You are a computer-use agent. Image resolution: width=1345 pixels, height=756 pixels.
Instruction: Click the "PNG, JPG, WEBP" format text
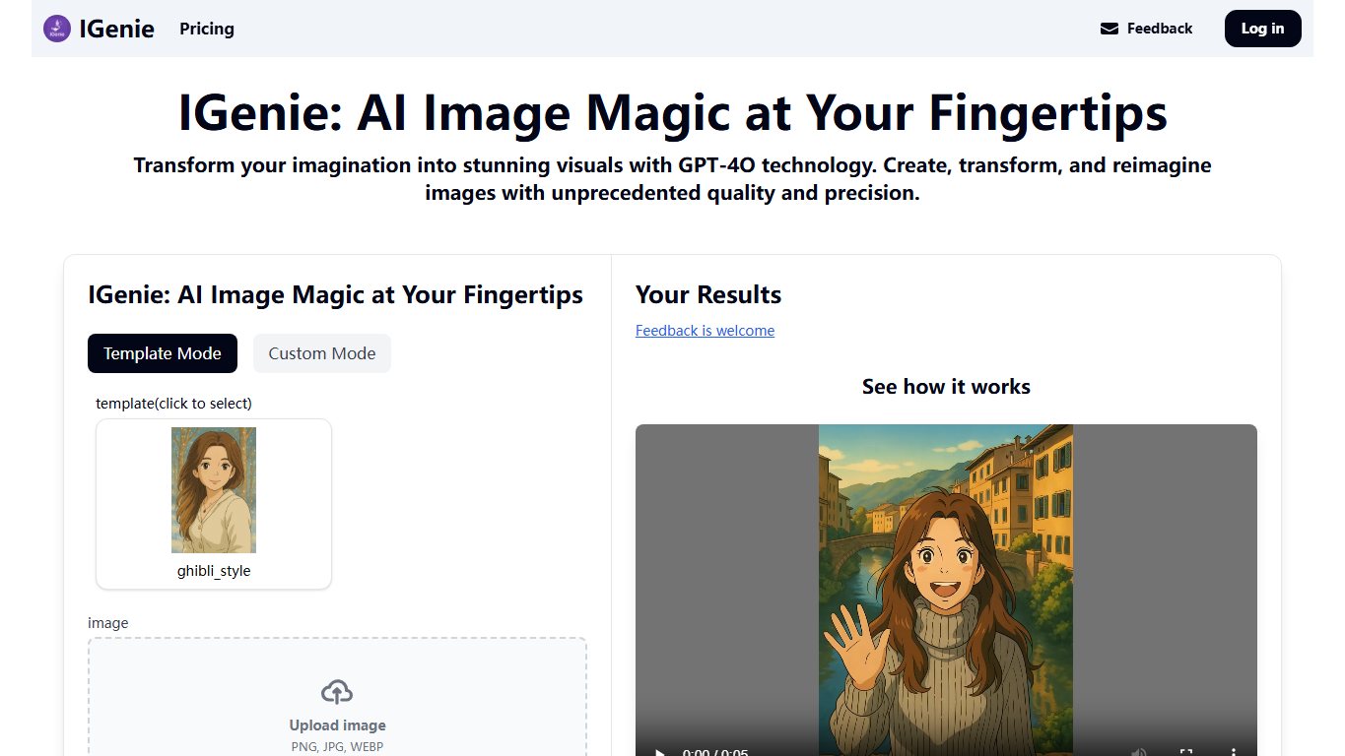coord(337,747)
